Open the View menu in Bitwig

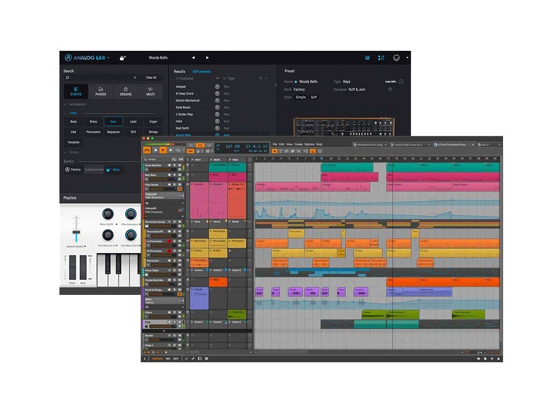click(290, 144)
